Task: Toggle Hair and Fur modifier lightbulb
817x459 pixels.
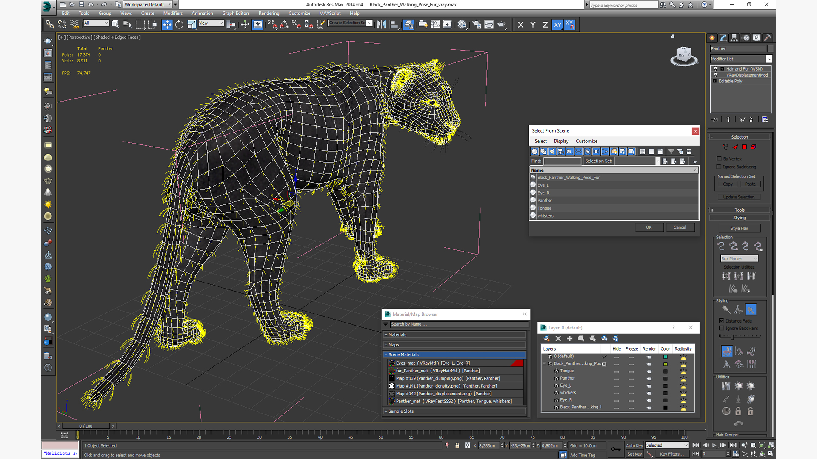Action: coord(716,68)
